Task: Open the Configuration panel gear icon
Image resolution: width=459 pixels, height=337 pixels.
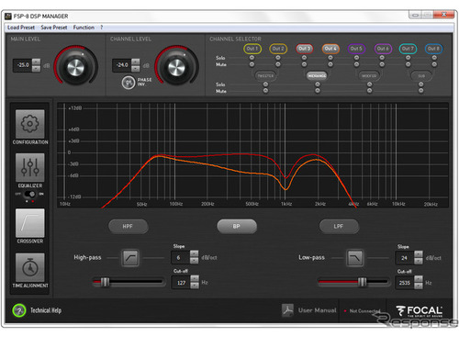Action: click(30, 124)
